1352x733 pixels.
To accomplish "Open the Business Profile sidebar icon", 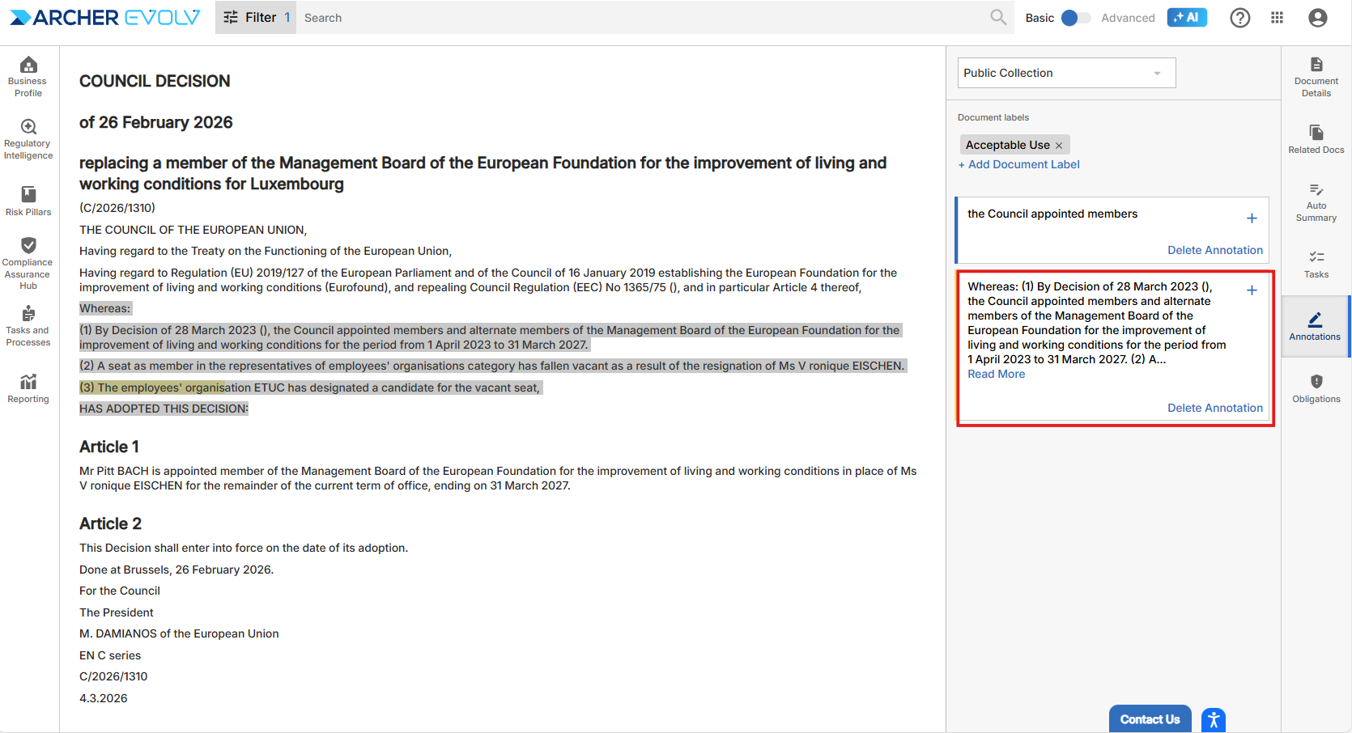I will (28, 77).
